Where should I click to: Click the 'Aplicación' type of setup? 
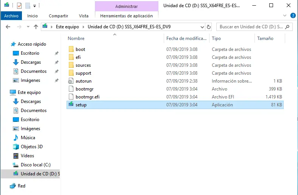pyautogui.click(x=222, y=105)
